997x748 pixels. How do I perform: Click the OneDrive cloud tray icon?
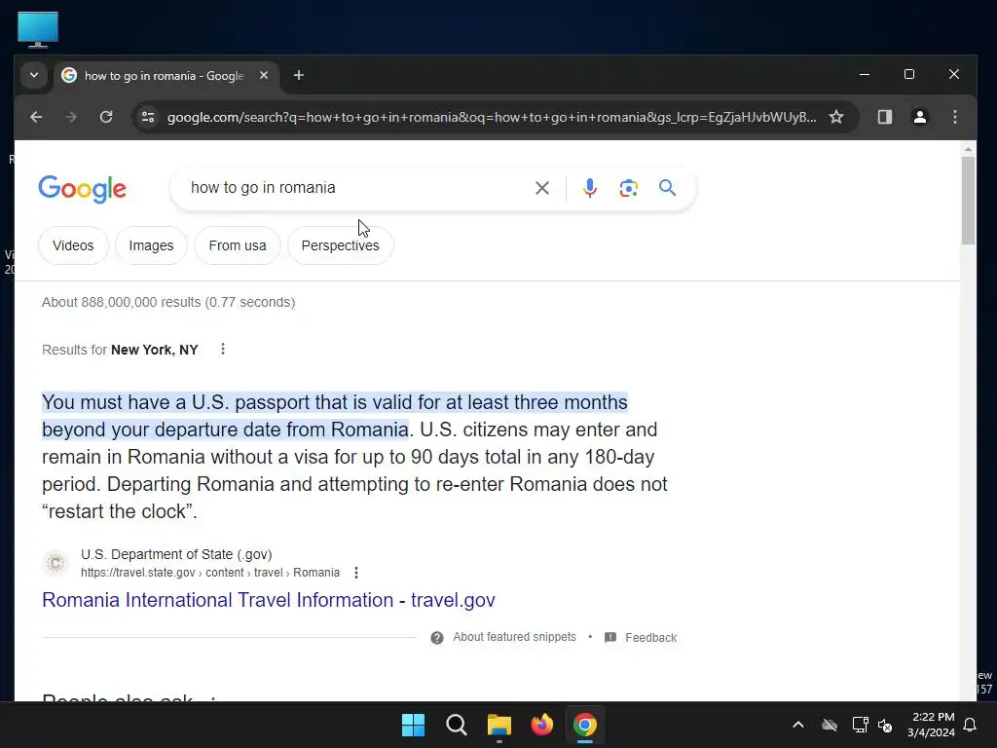[830, 725]
